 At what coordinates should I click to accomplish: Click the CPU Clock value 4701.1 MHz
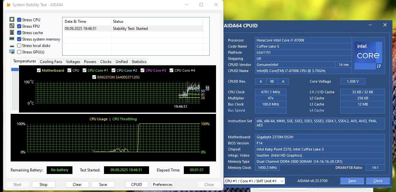point(270,92)
